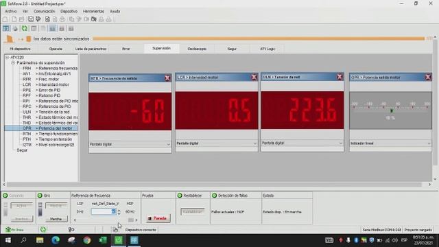Click the save project floppy icon

coord(30,19)
